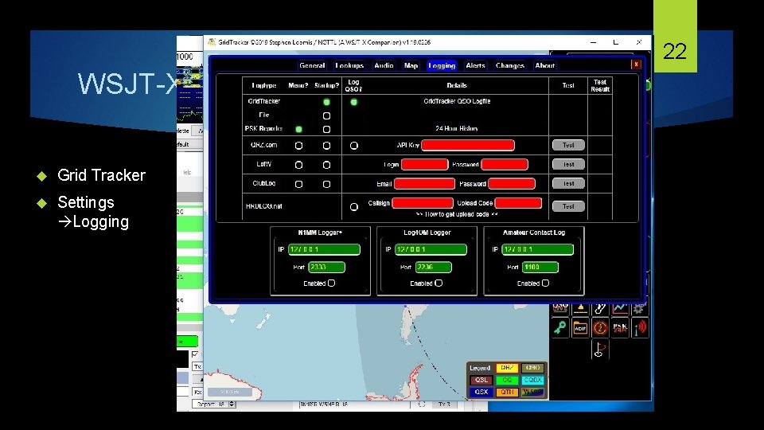Click the QSO icon in the panel
This screenshot has height=430, width=764.
pos(560,308)
